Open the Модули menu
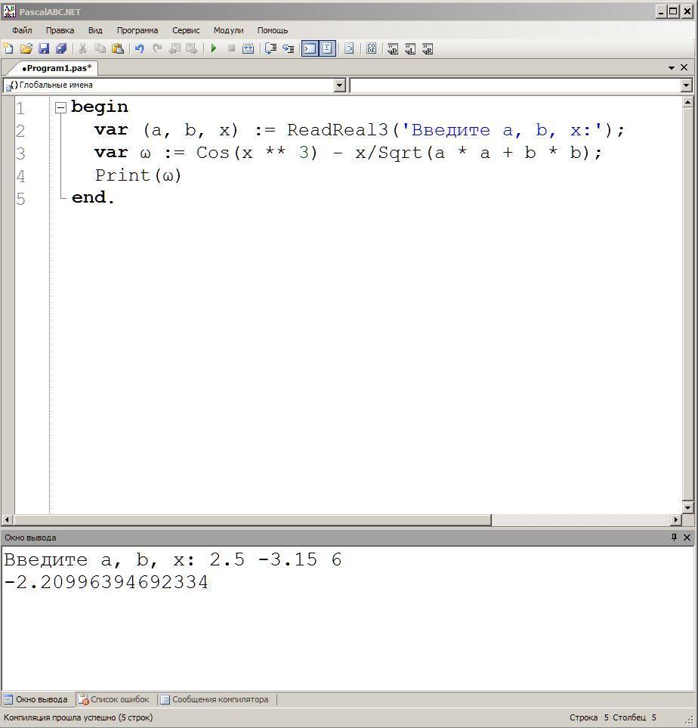The width and height of the screenshot is (698, 728). (228, 30)
